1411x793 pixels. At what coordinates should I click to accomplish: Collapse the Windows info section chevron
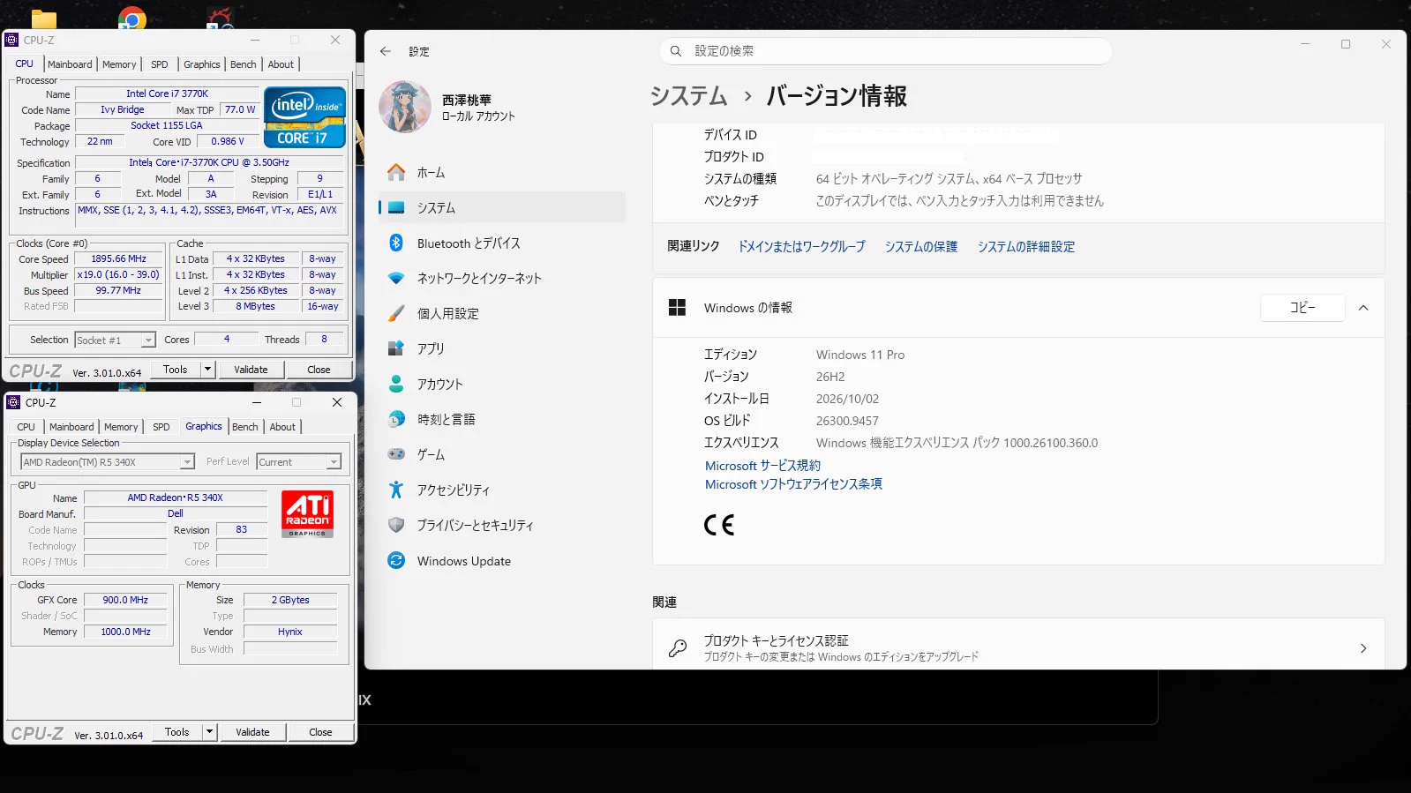tap(1363, 308)
